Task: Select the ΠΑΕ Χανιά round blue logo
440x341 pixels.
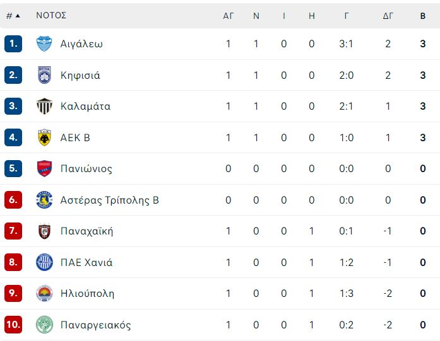Action: click(44, 262)
